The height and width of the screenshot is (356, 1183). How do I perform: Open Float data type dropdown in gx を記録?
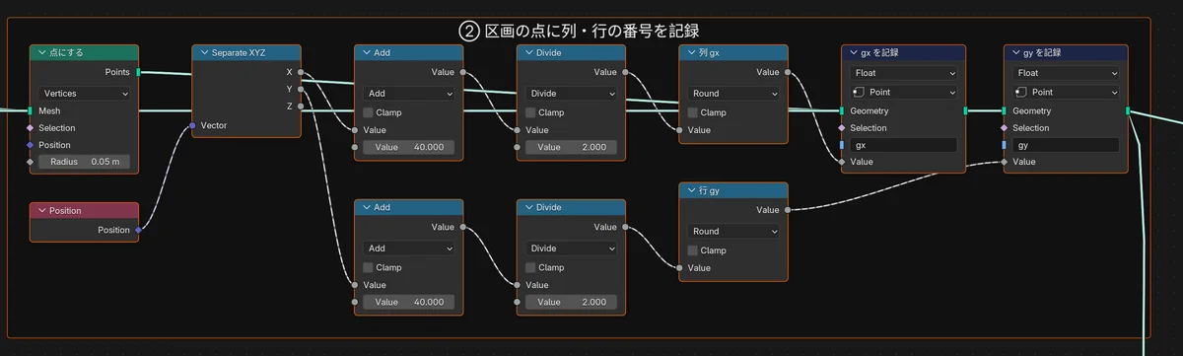click(904, 73)
